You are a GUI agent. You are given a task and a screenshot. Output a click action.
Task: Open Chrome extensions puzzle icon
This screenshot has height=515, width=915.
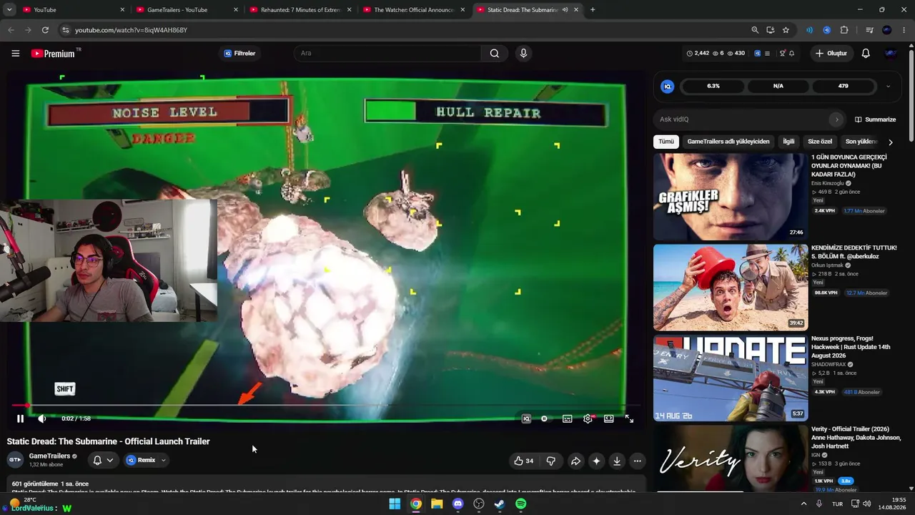844,30
